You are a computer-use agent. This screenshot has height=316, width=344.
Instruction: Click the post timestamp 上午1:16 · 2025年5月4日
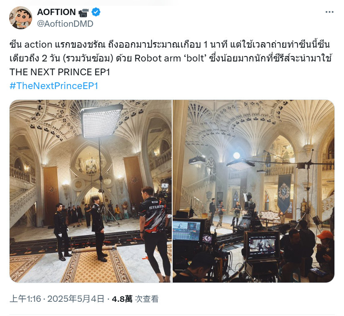tap(57, 299)
